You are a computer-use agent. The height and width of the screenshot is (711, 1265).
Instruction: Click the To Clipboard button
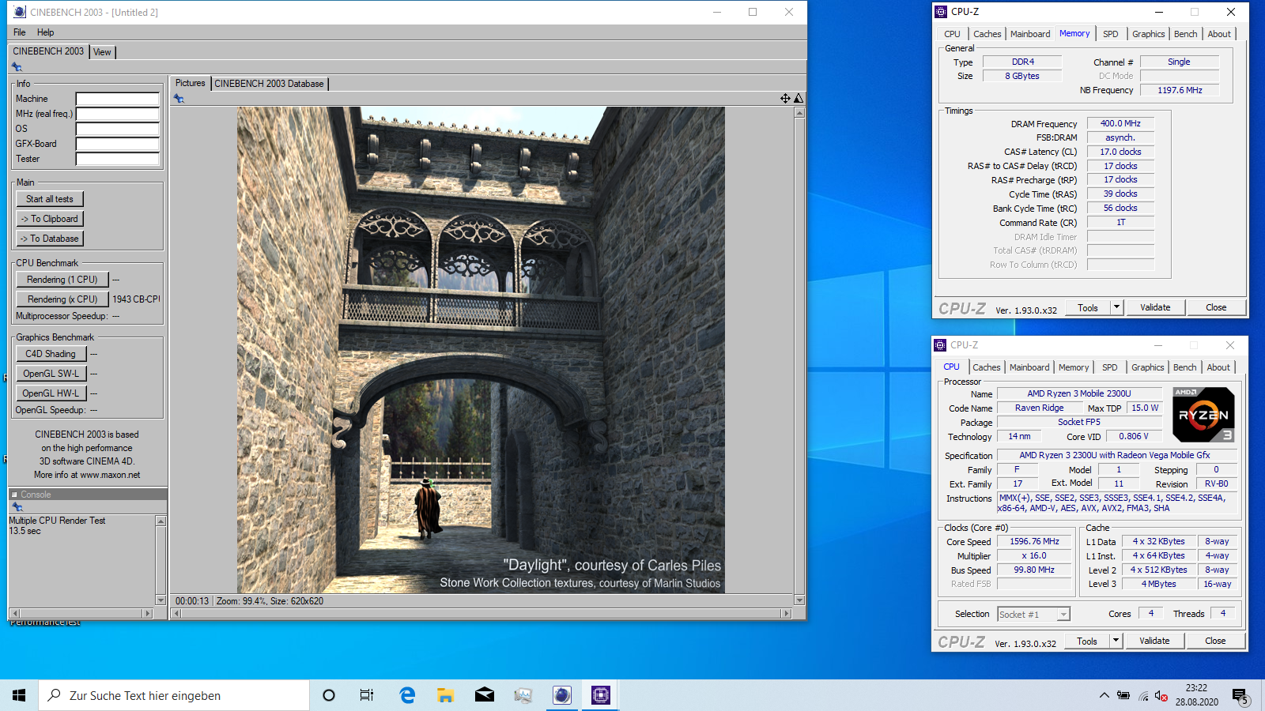(x=50, y=219)
